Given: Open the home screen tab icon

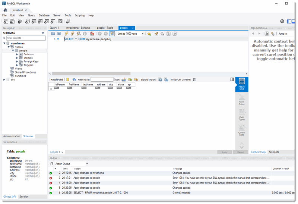Looking at the screenshot, I should point(5,10).
